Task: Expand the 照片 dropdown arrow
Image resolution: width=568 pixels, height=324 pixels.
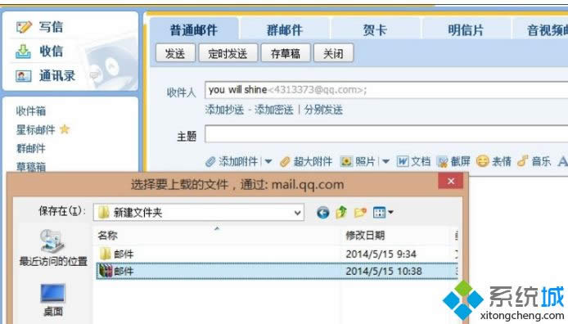Action: [385, 161]
